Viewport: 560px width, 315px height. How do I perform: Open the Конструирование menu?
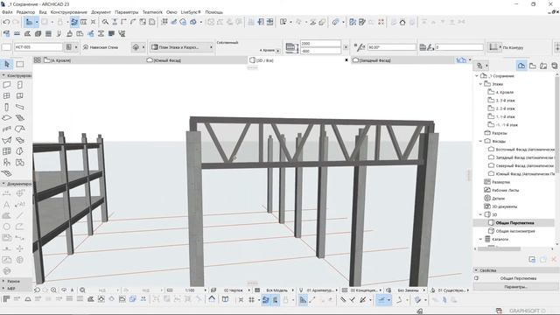[68, 12]
